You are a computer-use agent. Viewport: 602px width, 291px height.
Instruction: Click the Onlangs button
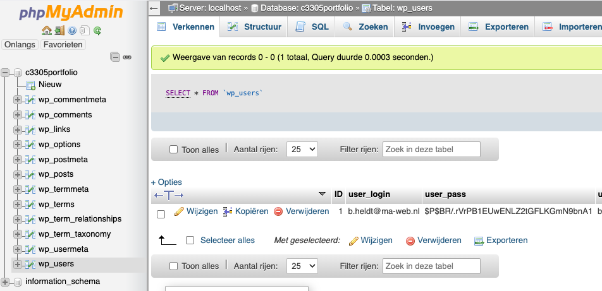coord(20,44)
